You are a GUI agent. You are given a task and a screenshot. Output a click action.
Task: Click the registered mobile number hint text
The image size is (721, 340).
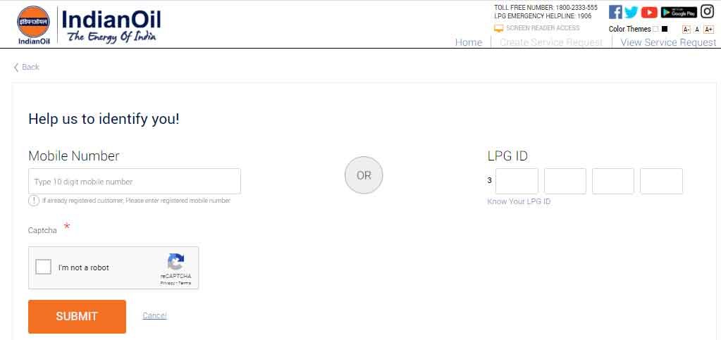136,201
